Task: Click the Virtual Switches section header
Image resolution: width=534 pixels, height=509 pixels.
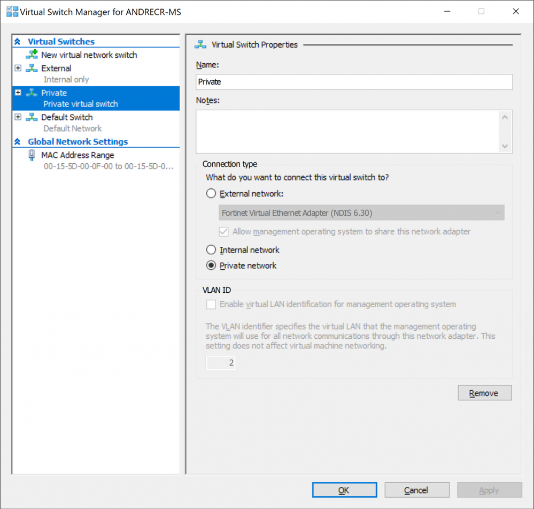Action: click(x=61, y=42)
